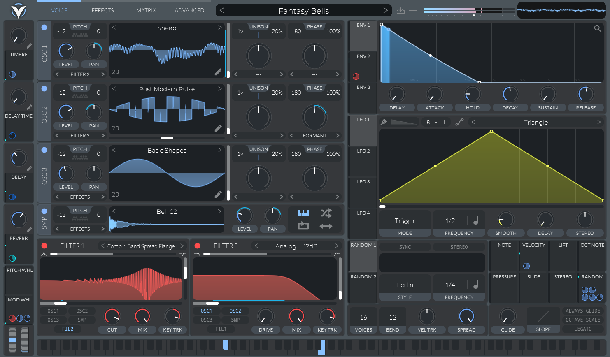Click the 16 VOICES value field
Screen dimensions: 610x357
tap(363, 318)
